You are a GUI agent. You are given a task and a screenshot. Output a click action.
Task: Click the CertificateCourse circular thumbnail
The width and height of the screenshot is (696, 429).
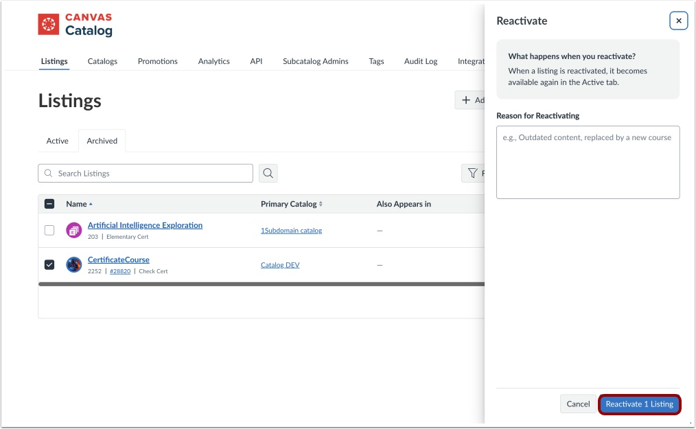point(73,264)
